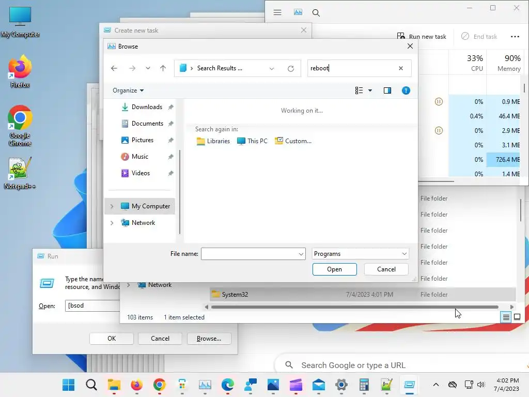
Task: Toggle the preview pane
Action: [x=387, y=90]
